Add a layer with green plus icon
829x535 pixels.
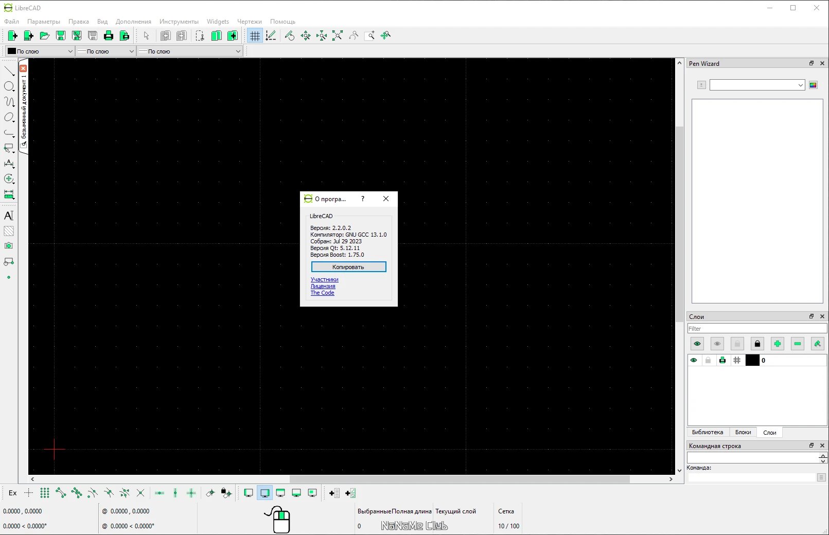[x=777, y=344]
